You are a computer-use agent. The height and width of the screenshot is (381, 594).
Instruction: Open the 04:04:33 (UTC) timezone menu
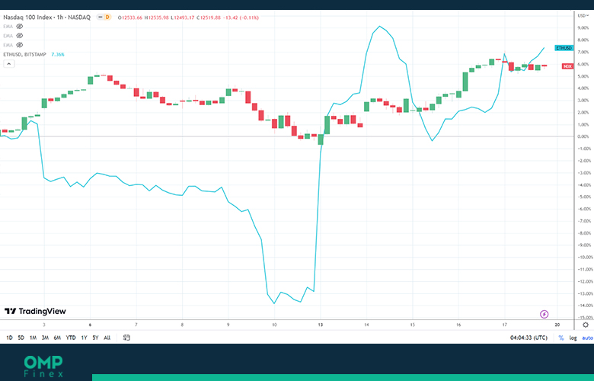[529, 338]
